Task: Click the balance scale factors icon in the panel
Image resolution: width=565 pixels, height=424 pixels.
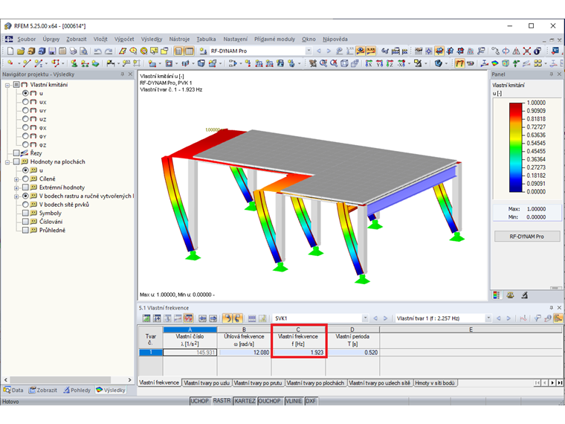Action: pyautogui.click(x=510, y=295)
